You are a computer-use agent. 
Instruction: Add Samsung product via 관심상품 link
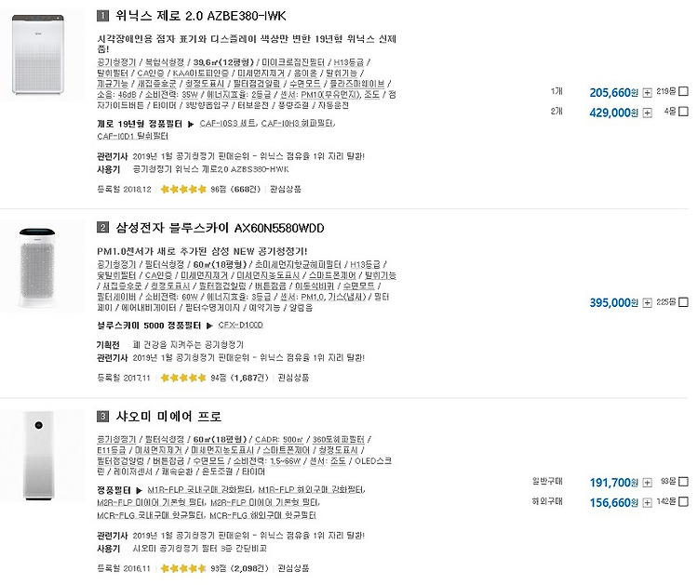293,378
